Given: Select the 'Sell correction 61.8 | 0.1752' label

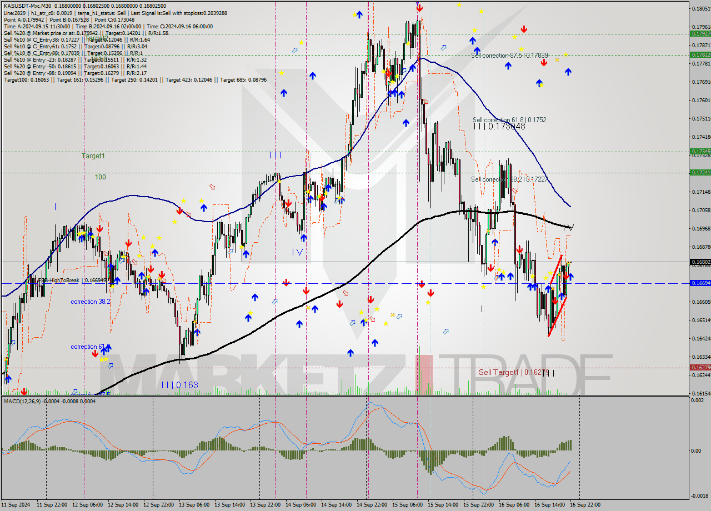Looking at the screenshot, I should pos(509,120).
